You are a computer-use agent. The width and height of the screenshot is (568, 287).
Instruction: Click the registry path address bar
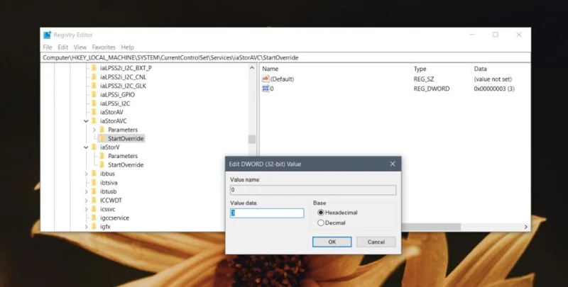(285, 57)
